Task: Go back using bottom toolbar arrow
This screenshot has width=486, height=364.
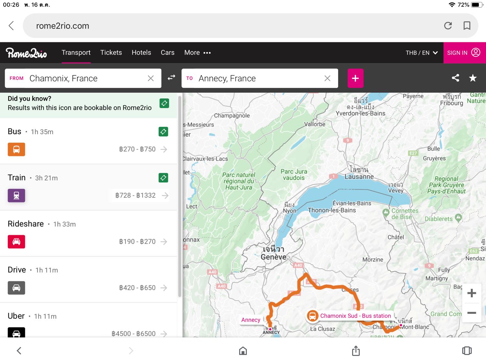Action: coord(19,351)
